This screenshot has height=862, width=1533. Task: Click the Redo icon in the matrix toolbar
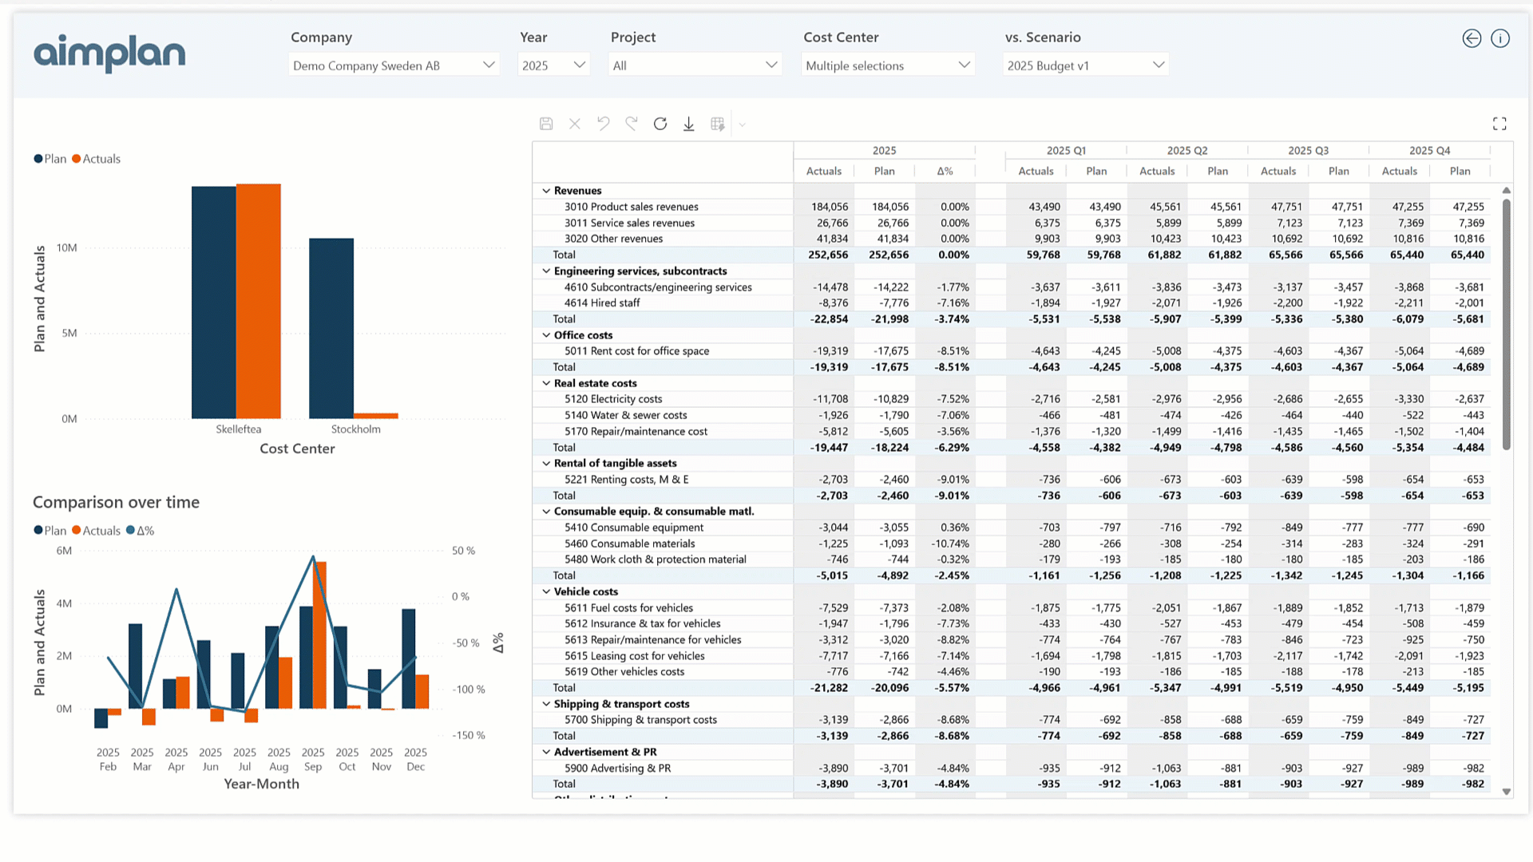tap(632, 124)
